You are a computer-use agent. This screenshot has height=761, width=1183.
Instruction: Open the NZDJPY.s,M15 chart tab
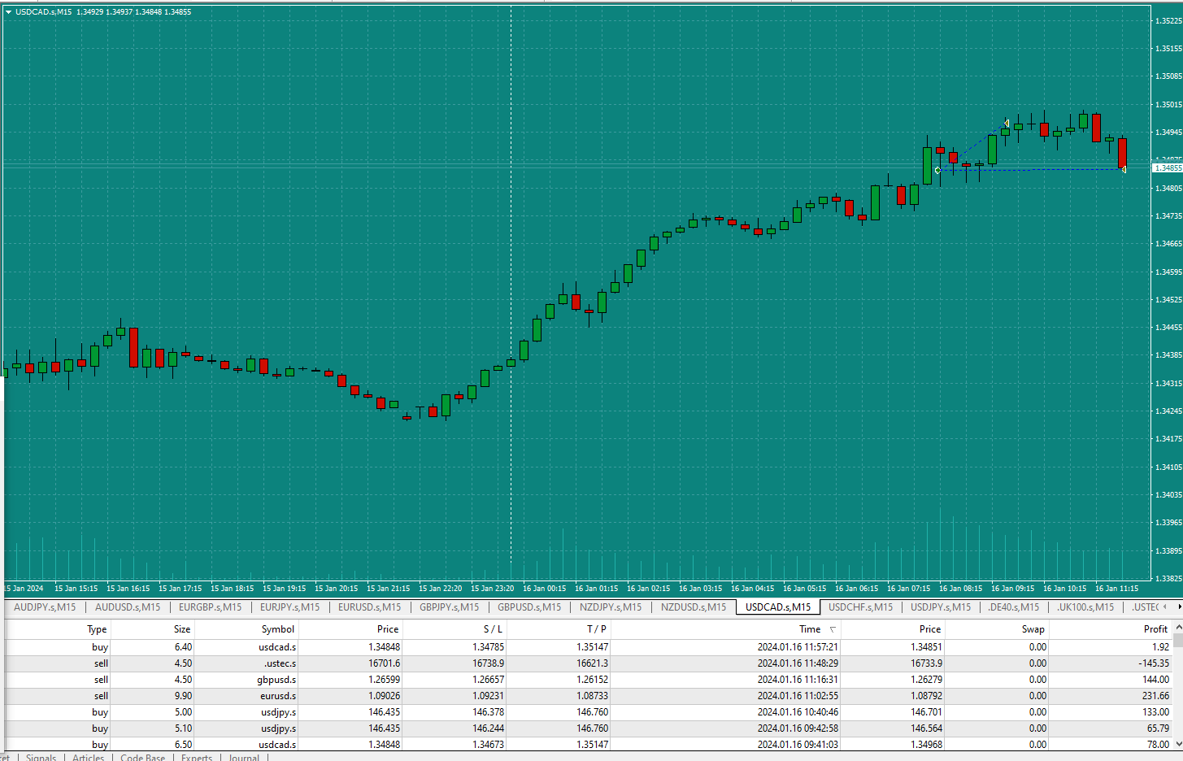coord(611,607)
